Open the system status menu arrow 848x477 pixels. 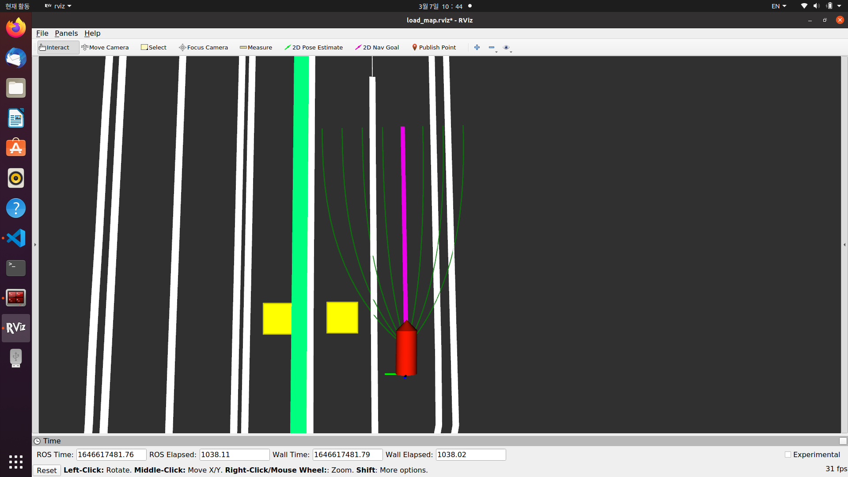pyautogui.click(x=839, y=6)
